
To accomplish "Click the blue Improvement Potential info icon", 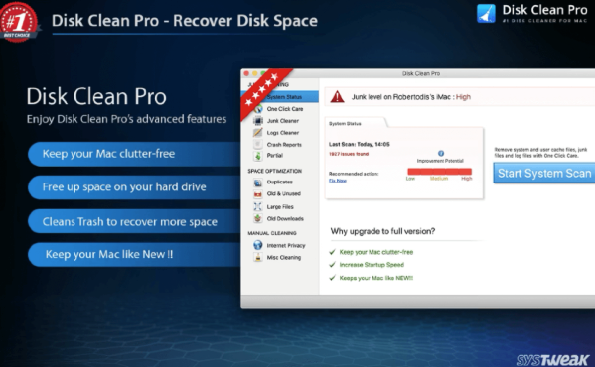I will pyautogui.click(x=441, y=153).
